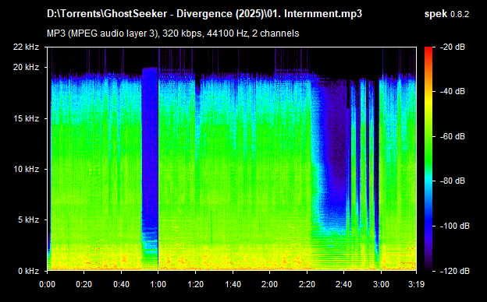Screen dimensions: 487x302
Task: Click the -100 dB scale label
Action: tap(455, 226)
